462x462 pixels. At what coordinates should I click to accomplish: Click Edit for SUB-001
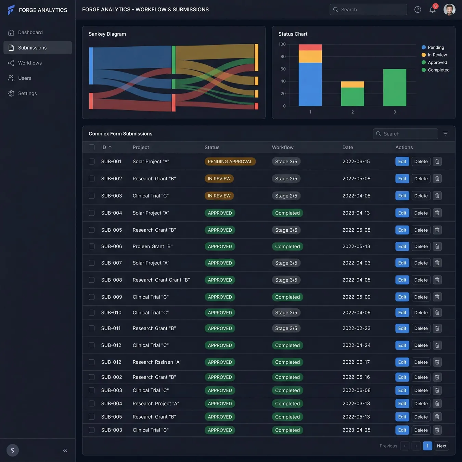click(402, 162)
